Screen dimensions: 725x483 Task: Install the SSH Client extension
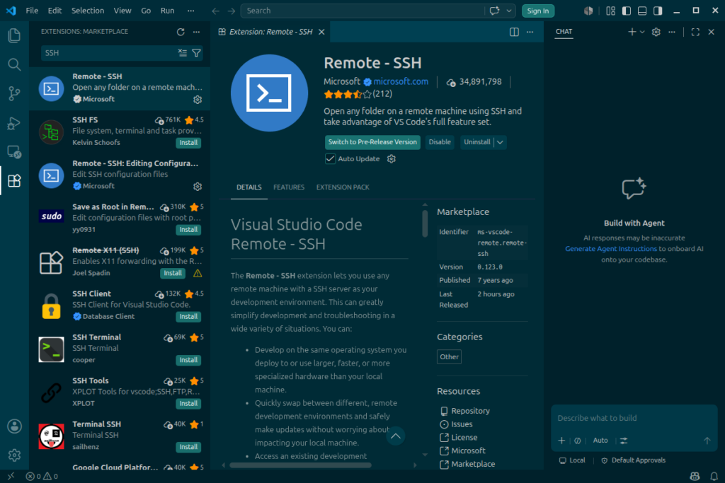click(188, 317)
